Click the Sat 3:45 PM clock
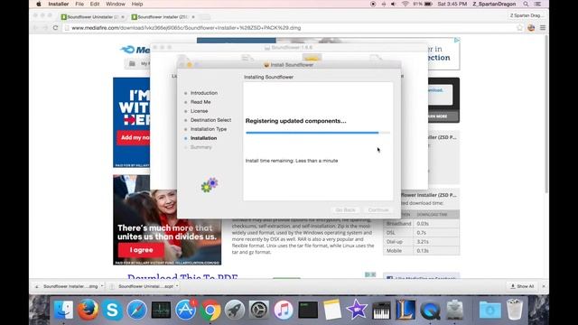The height and width of the screenshot is (325, 578). [x=452, y=4]
